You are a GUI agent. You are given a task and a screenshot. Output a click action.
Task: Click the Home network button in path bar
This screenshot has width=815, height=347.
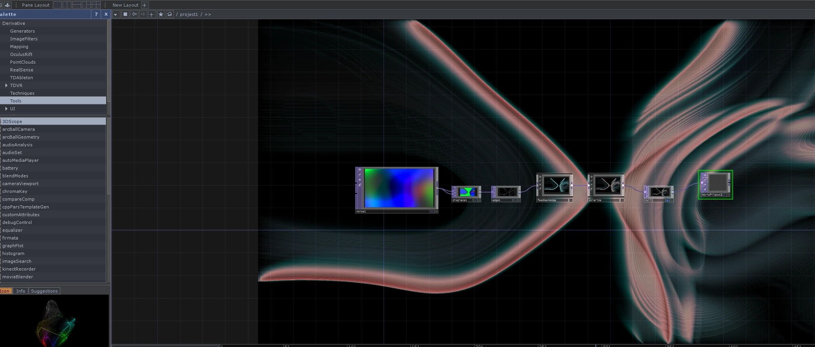click(x=170, y=14)
